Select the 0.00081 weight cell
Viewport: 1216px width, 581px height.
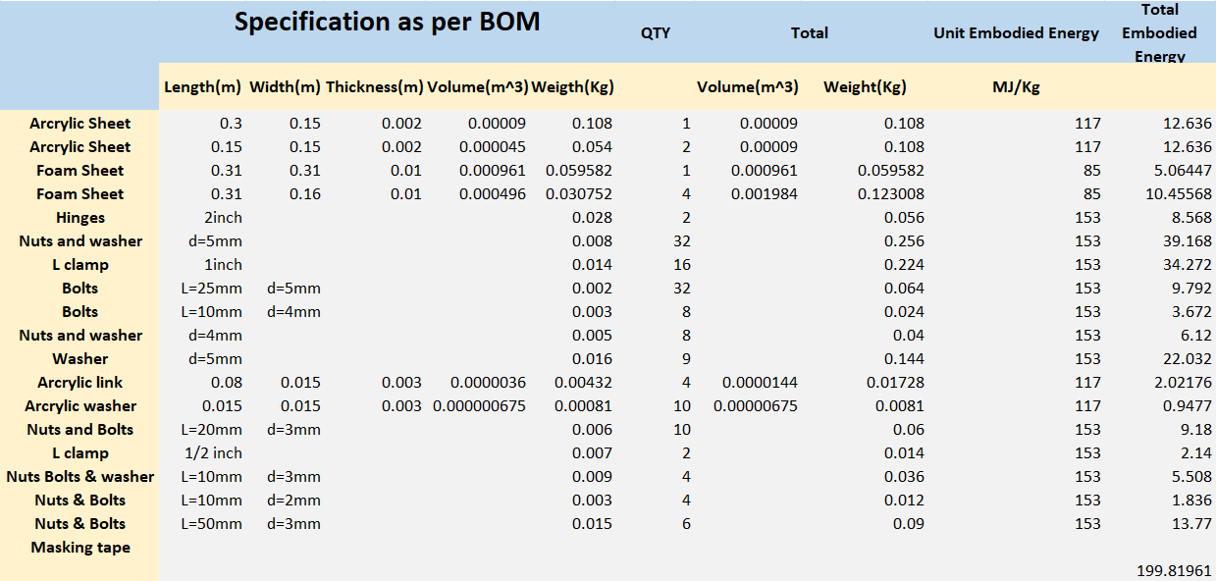583,406
